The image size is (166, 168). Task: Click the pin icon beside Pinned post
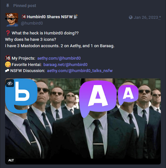(x=8, y=5)
